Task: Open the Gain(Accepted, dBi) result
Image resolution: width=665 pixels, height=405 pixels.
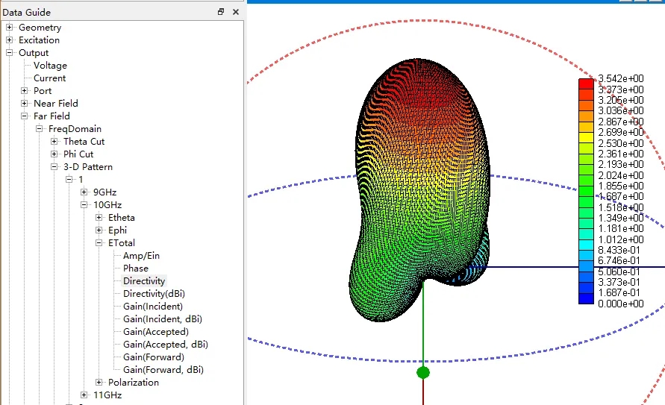Action: [x=166, y=345]
